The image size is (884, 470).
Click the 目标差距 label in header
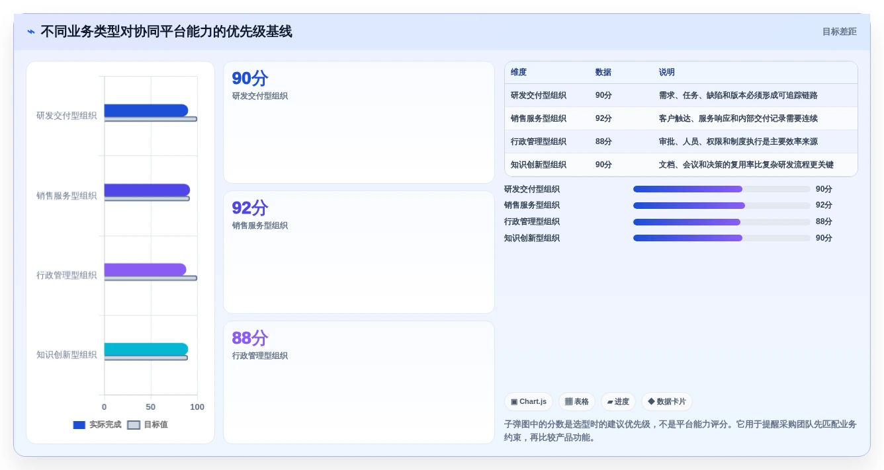(x=839, y=32)
